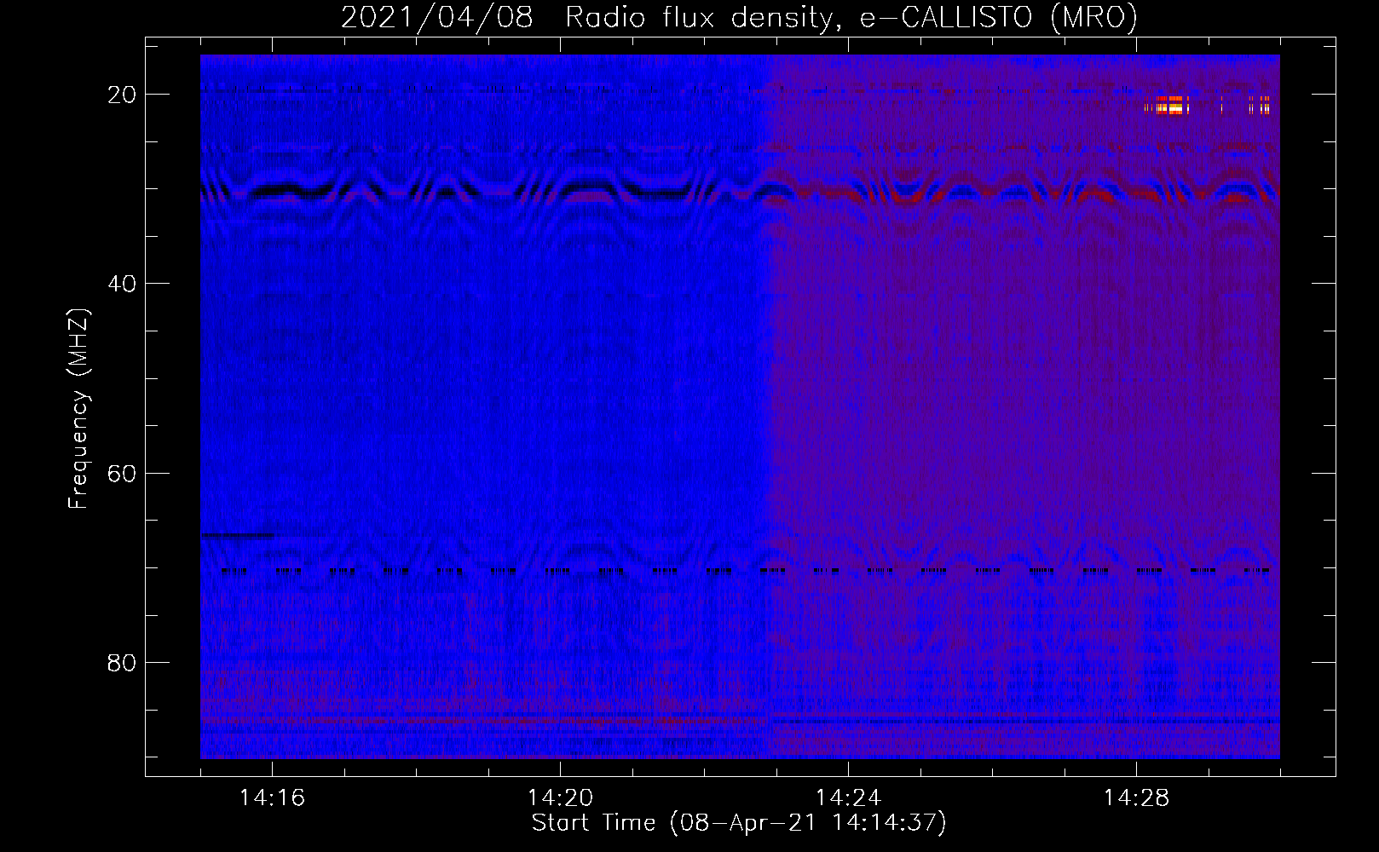Screen dimensions: 1379x852
Task: Click the 'Start Time (08-Apr-21 14:14:37)' label
Action: point(739,823)
